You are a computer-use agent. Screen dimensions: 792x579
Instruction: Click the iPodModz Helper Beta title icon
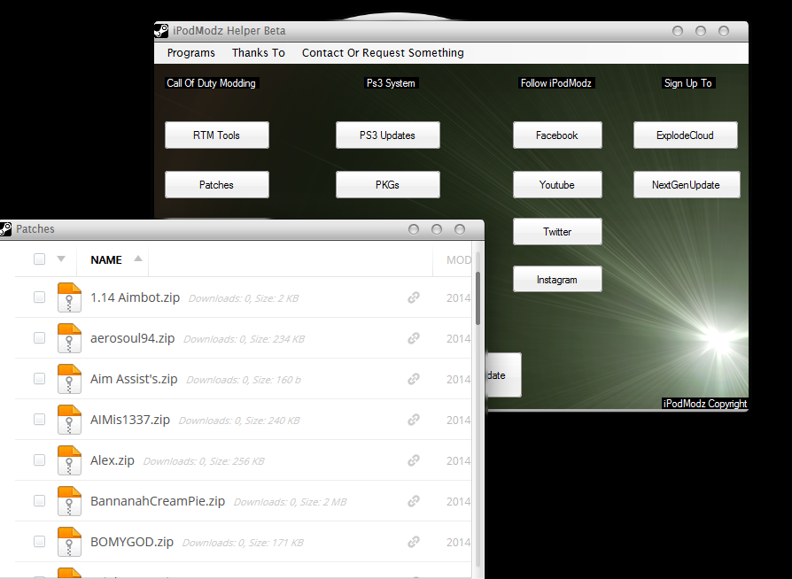[161, 31]
